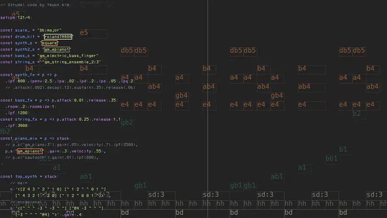387x218 pixels.
Task: Click the commented .attack(.002).decay(.12) line
Action: tap(70, 87)
